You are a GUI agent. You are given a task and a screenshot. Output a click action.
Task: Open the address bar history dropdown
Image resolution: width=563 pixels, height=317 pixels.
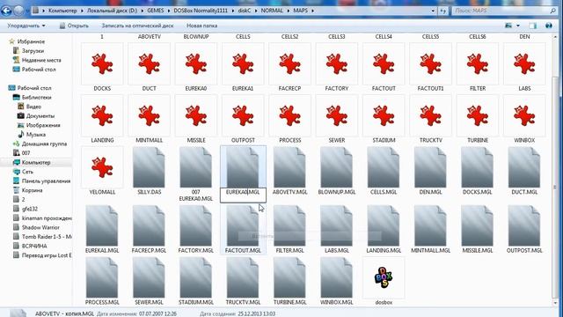[433, 11]
